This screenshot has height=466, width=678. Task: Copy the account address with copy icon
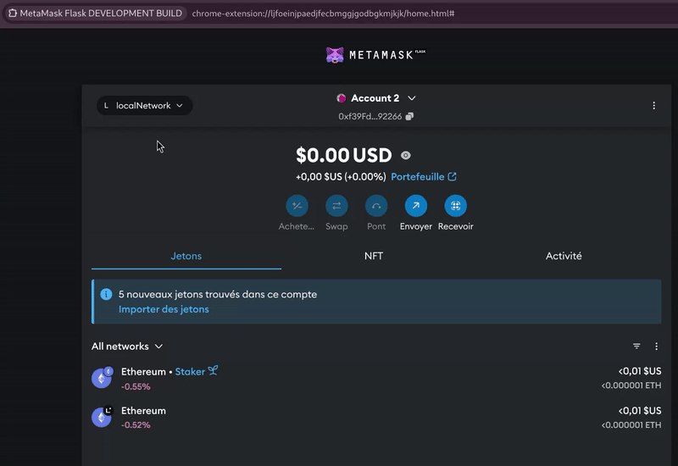[409, 117]
